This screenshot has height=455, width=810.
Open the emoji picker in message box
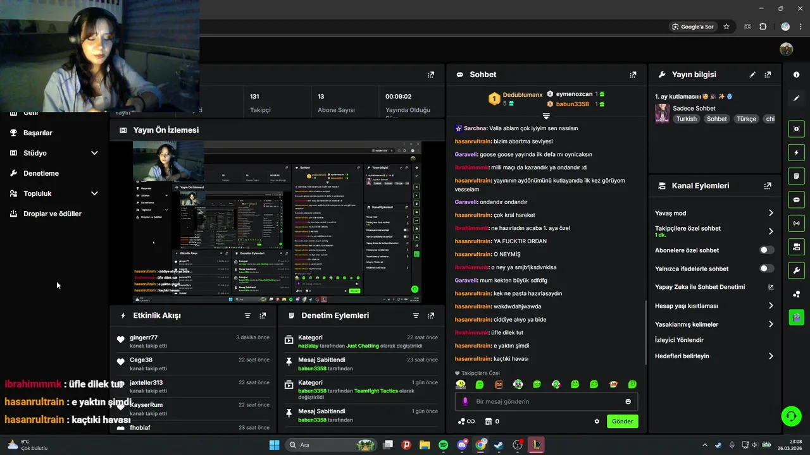point(628,401)
